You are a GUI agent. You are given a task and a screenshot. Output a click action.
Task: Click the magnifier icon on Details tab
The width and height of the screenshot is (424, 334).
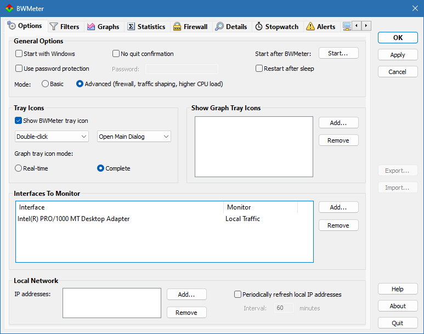pos(219,26)
